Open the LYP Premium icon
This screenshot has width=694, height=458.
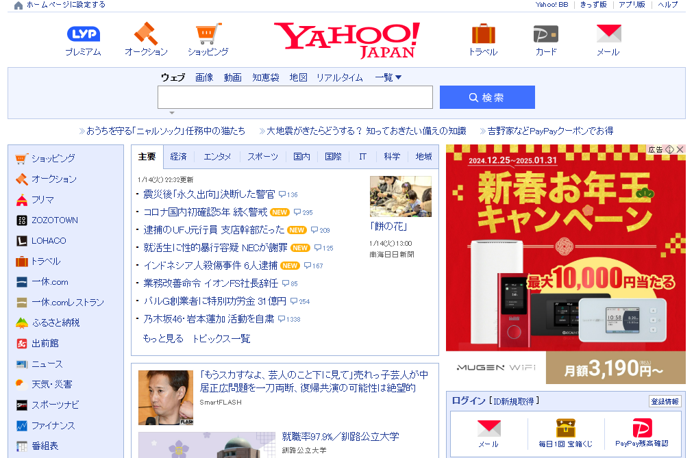click(83, 34)
